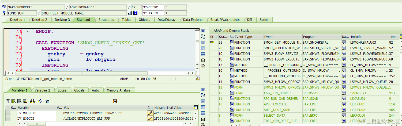Click the exchange tool icon for source panel
The height and width of the screenshot is (126, 402).
203,37
